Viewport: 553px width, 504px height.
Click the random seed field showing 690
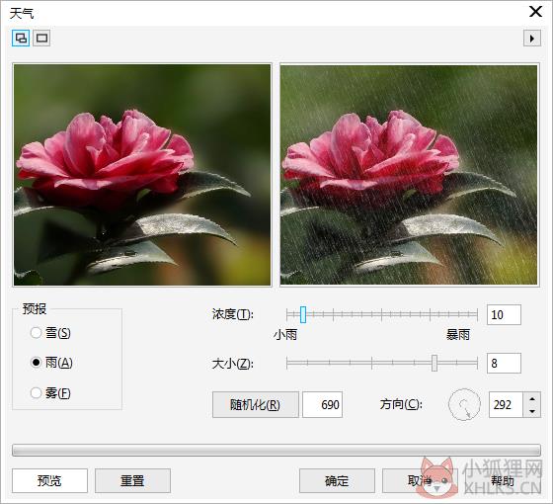tap(322, 404)
